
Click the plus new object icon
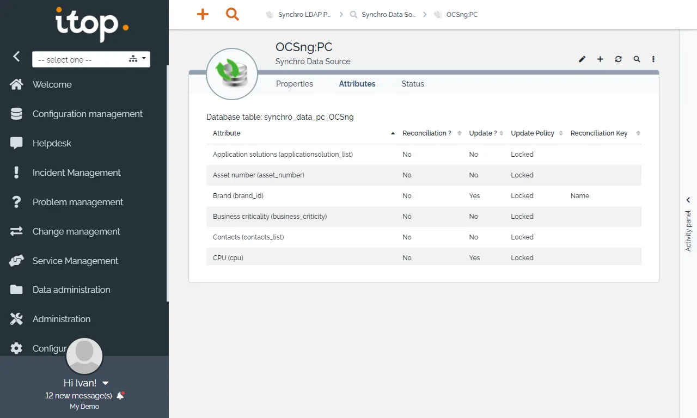coord(600,59)
